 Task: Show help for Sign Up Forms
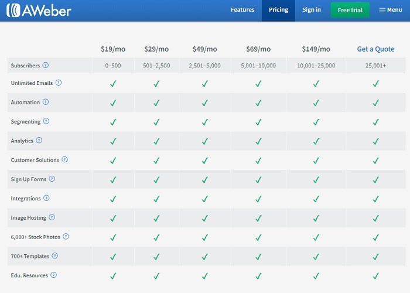(52, 179)
